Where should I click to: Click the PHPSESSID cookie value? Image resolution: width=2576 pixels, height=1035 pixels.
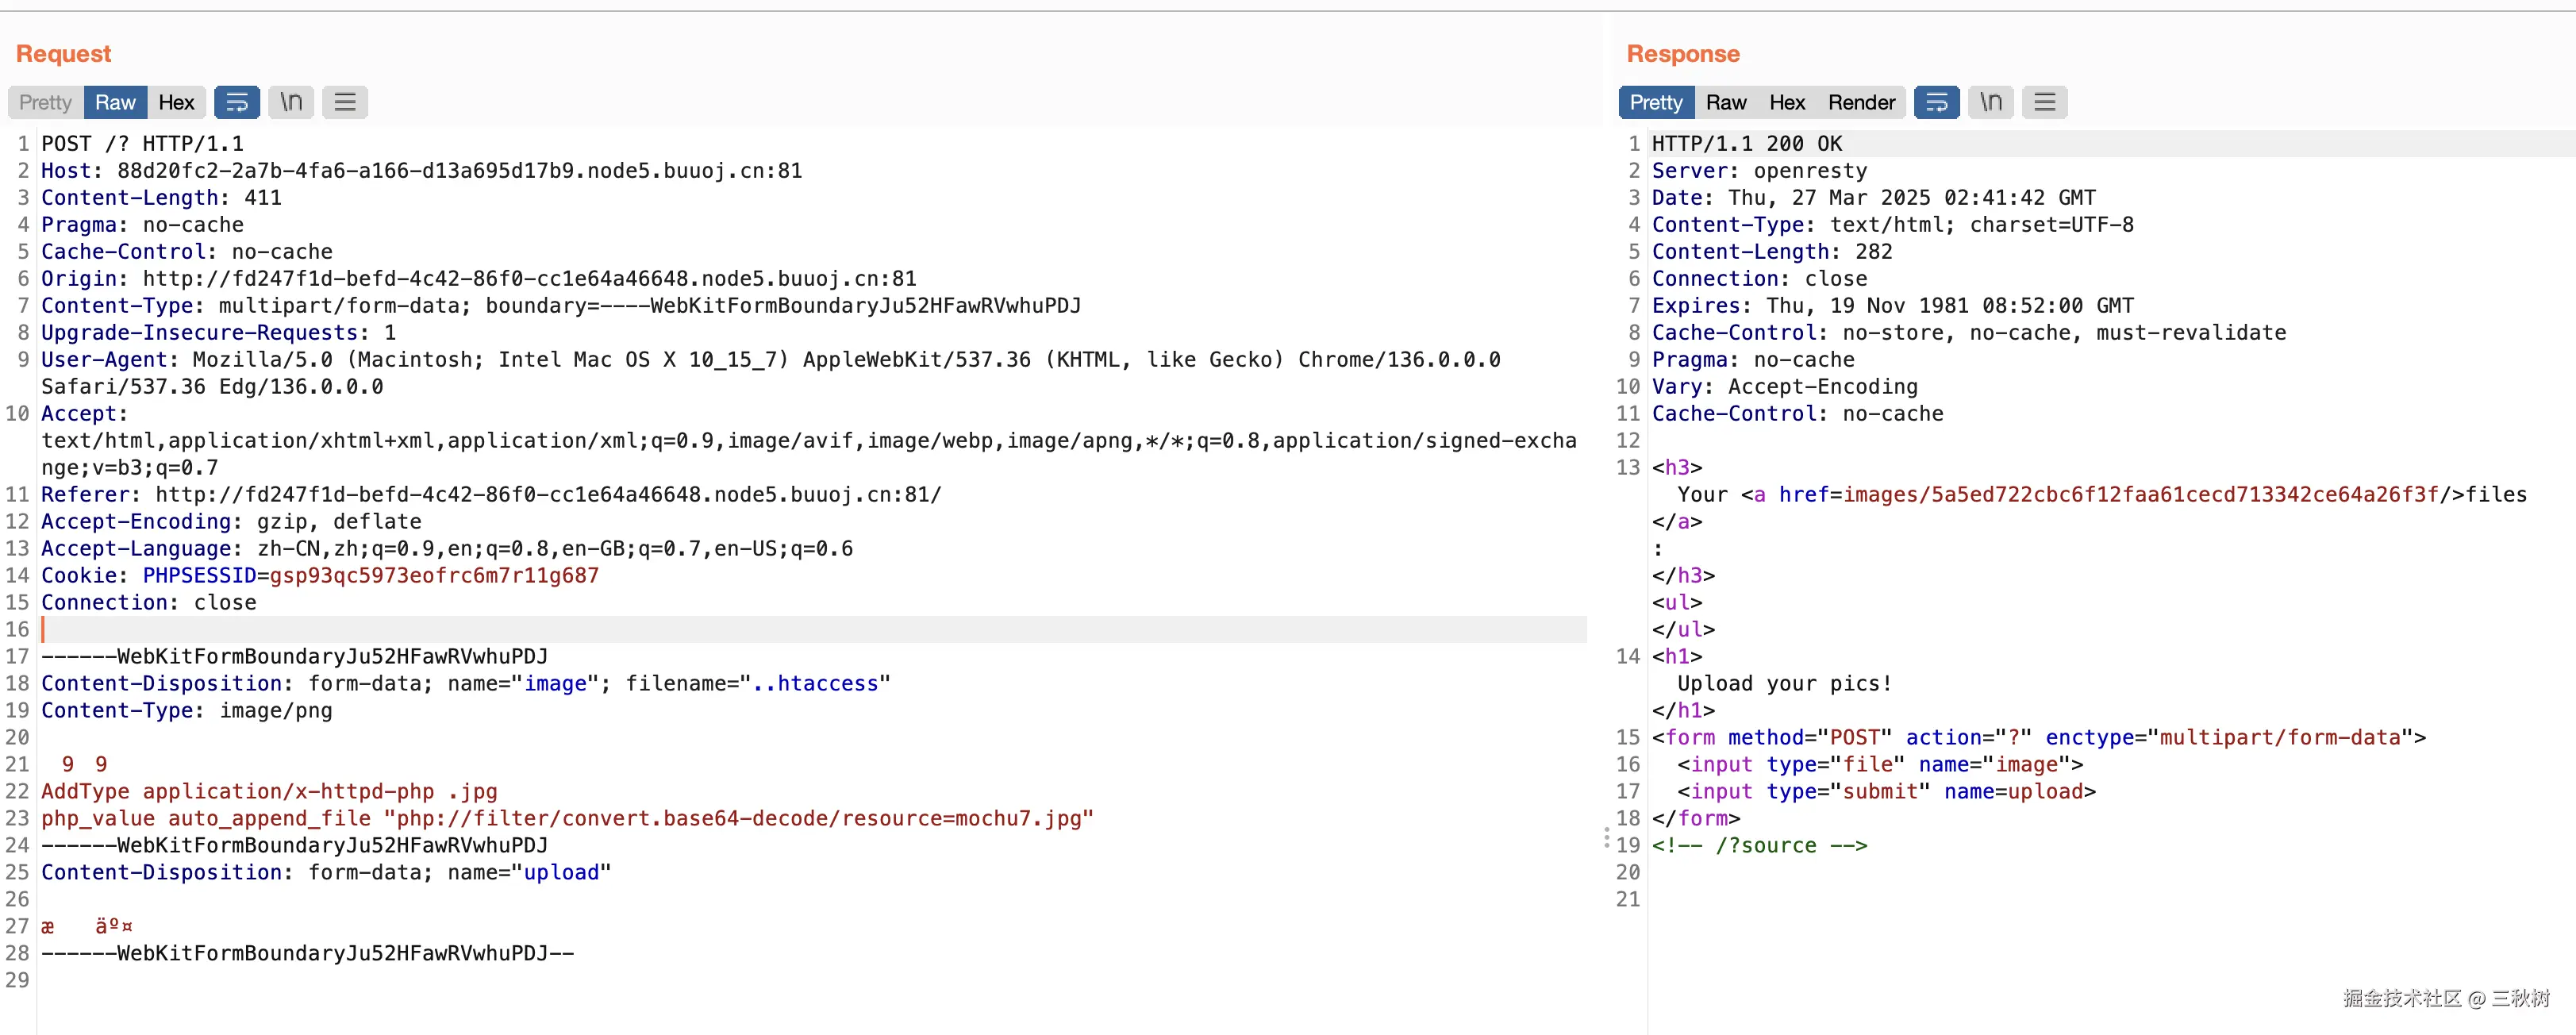click(x=433, y=575)
